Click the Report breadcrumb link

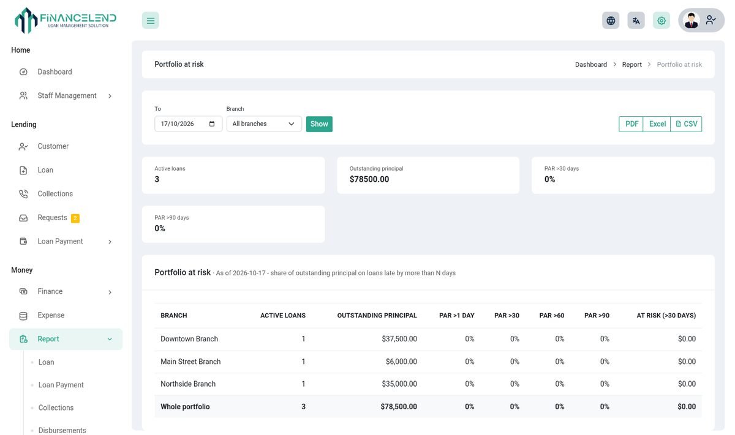coord(632,64)
